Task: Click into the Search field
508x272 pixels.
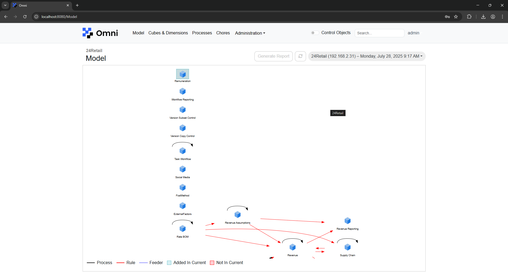Action: pyautogui.click(x=379, y=33)
